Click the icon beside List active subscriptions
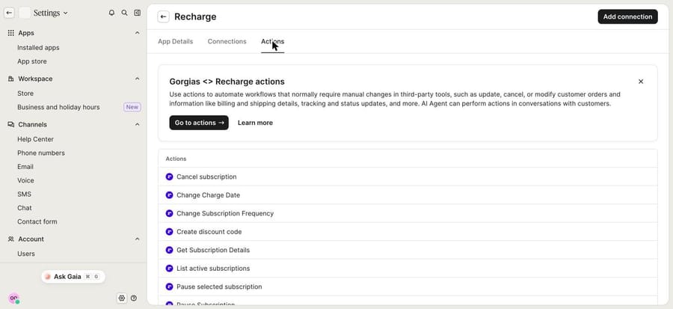 pos(169,269)
